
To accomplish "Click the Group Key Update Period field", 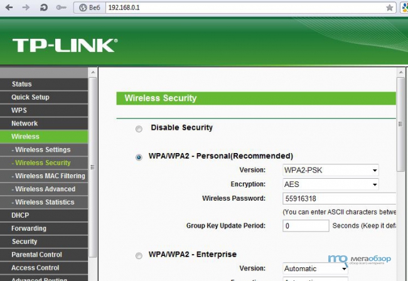I will click(x=306, y=226).
